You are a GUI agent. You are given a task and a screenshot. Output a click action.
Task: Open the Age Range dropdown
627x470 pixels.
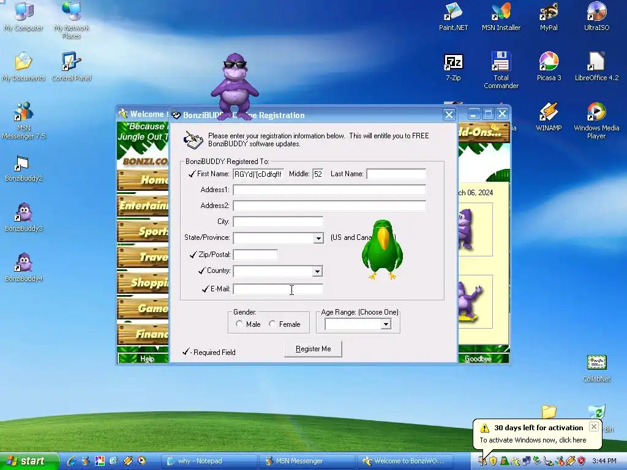pos(386,324)
